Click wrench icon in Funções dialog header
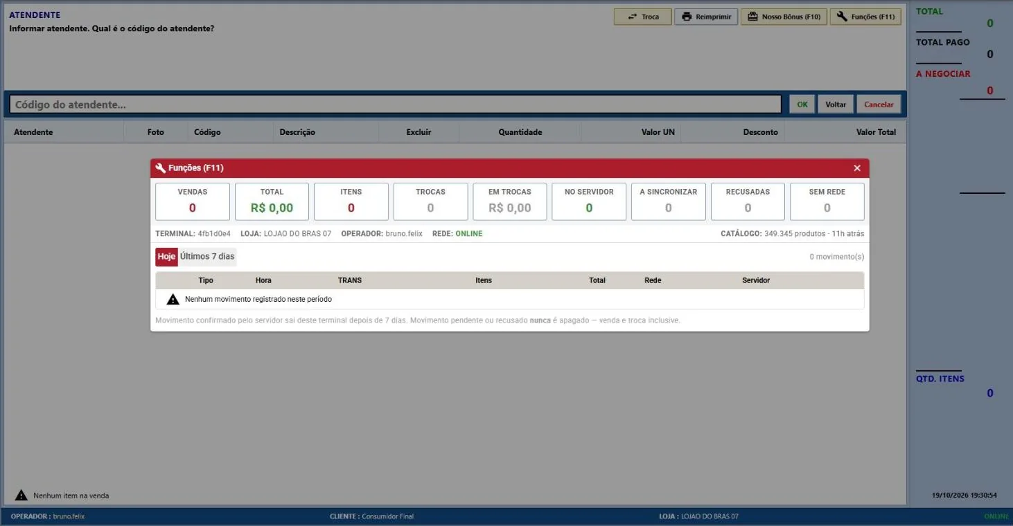1013x526 pixels. [161, 168]
